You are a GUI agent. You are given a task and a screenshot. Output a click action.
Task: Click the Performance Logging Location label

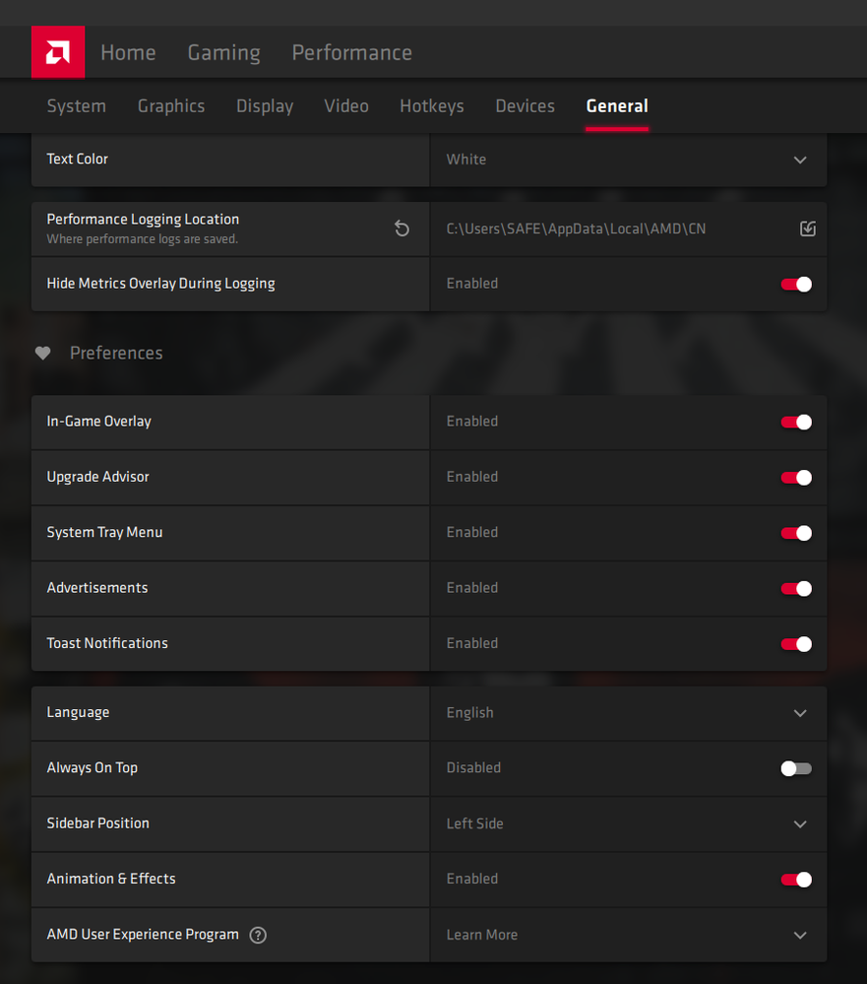pyautogui.click(x=143, y=219)
